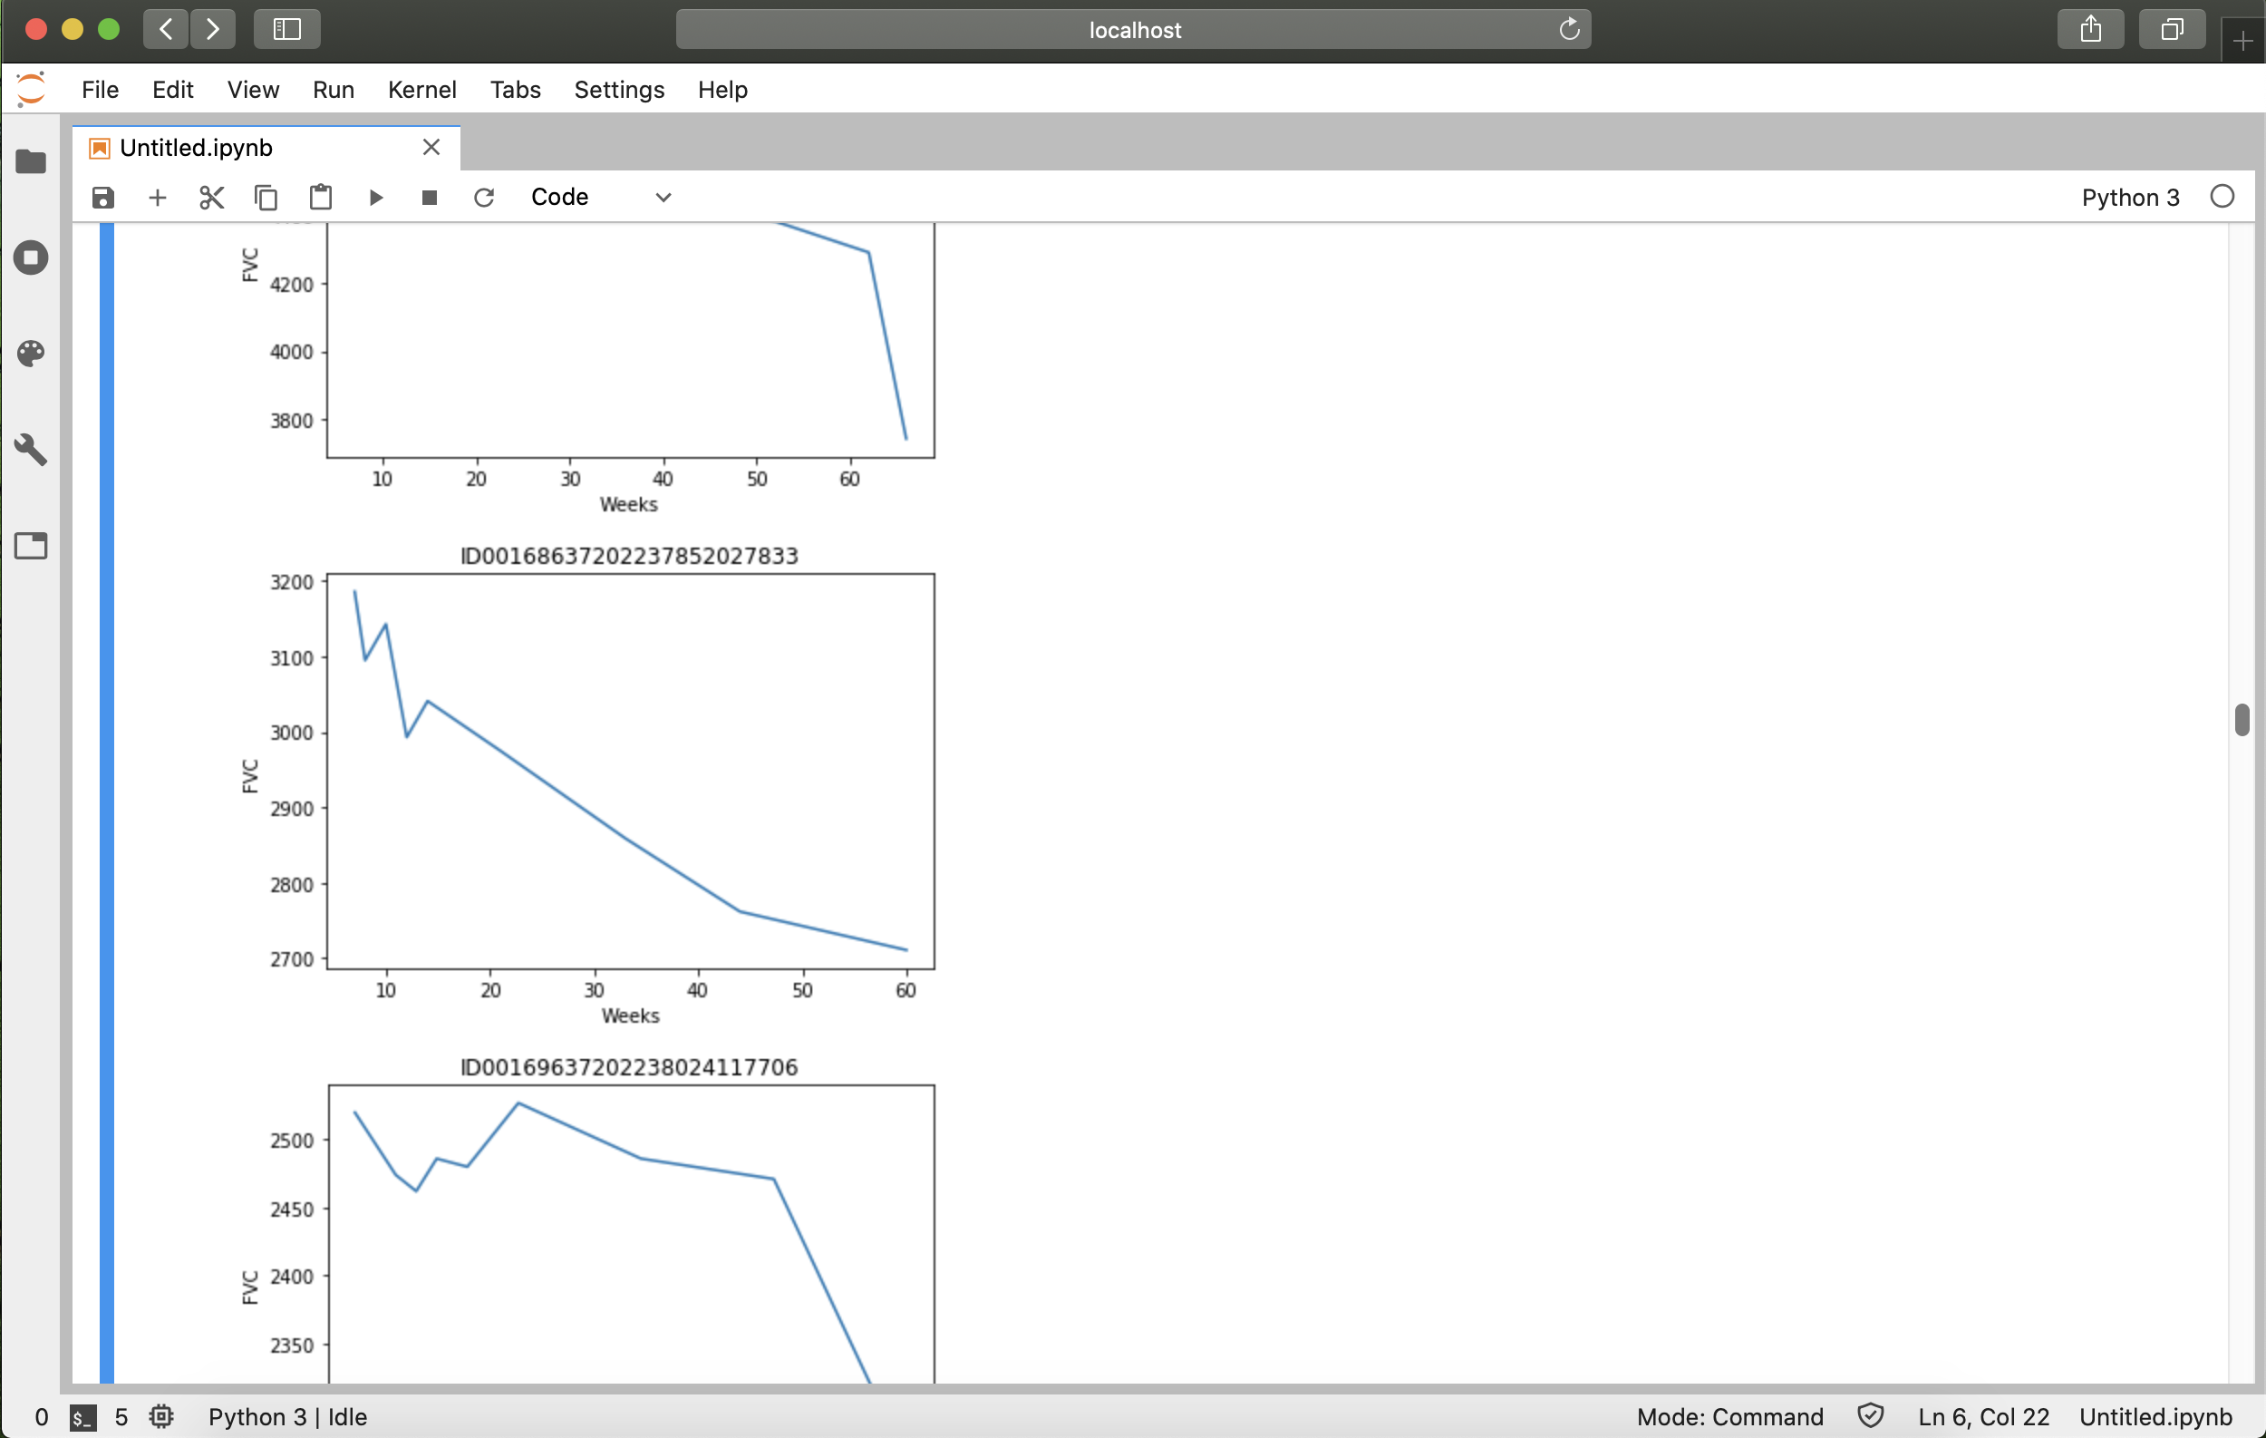Open the notebook tools wrench panel

[31, 450]
